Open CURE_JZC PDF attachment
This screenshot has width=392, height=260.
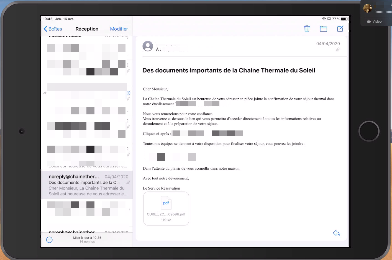pyautogui.click(x=166, y=214)
